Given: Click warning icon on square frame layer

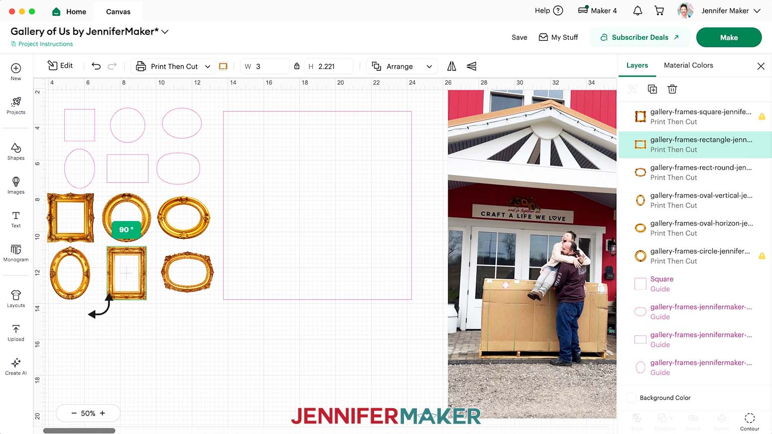Looking at the screenshot, I should pyautogui.click(x=762, y=116).
